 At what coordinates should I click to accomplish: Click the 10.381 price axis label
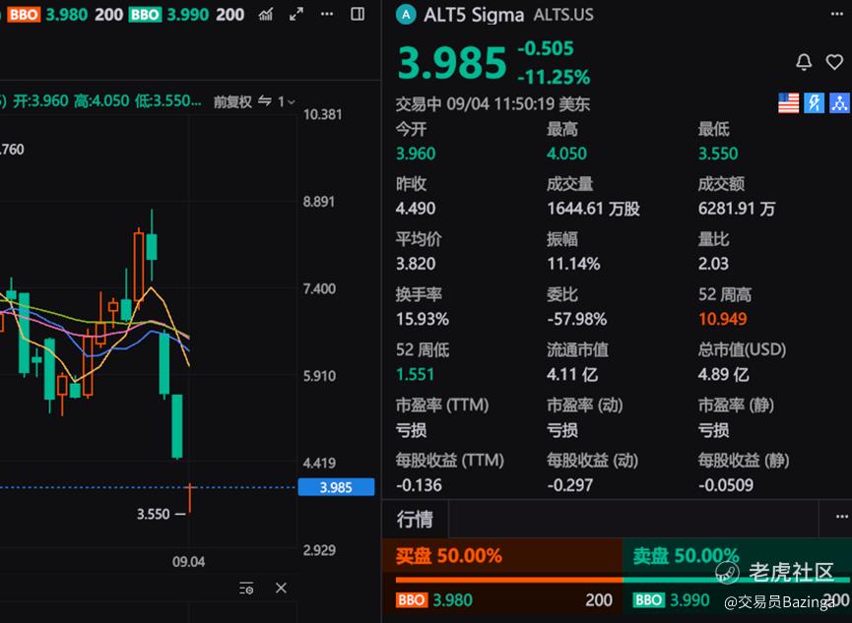click(x=323, y=114)
